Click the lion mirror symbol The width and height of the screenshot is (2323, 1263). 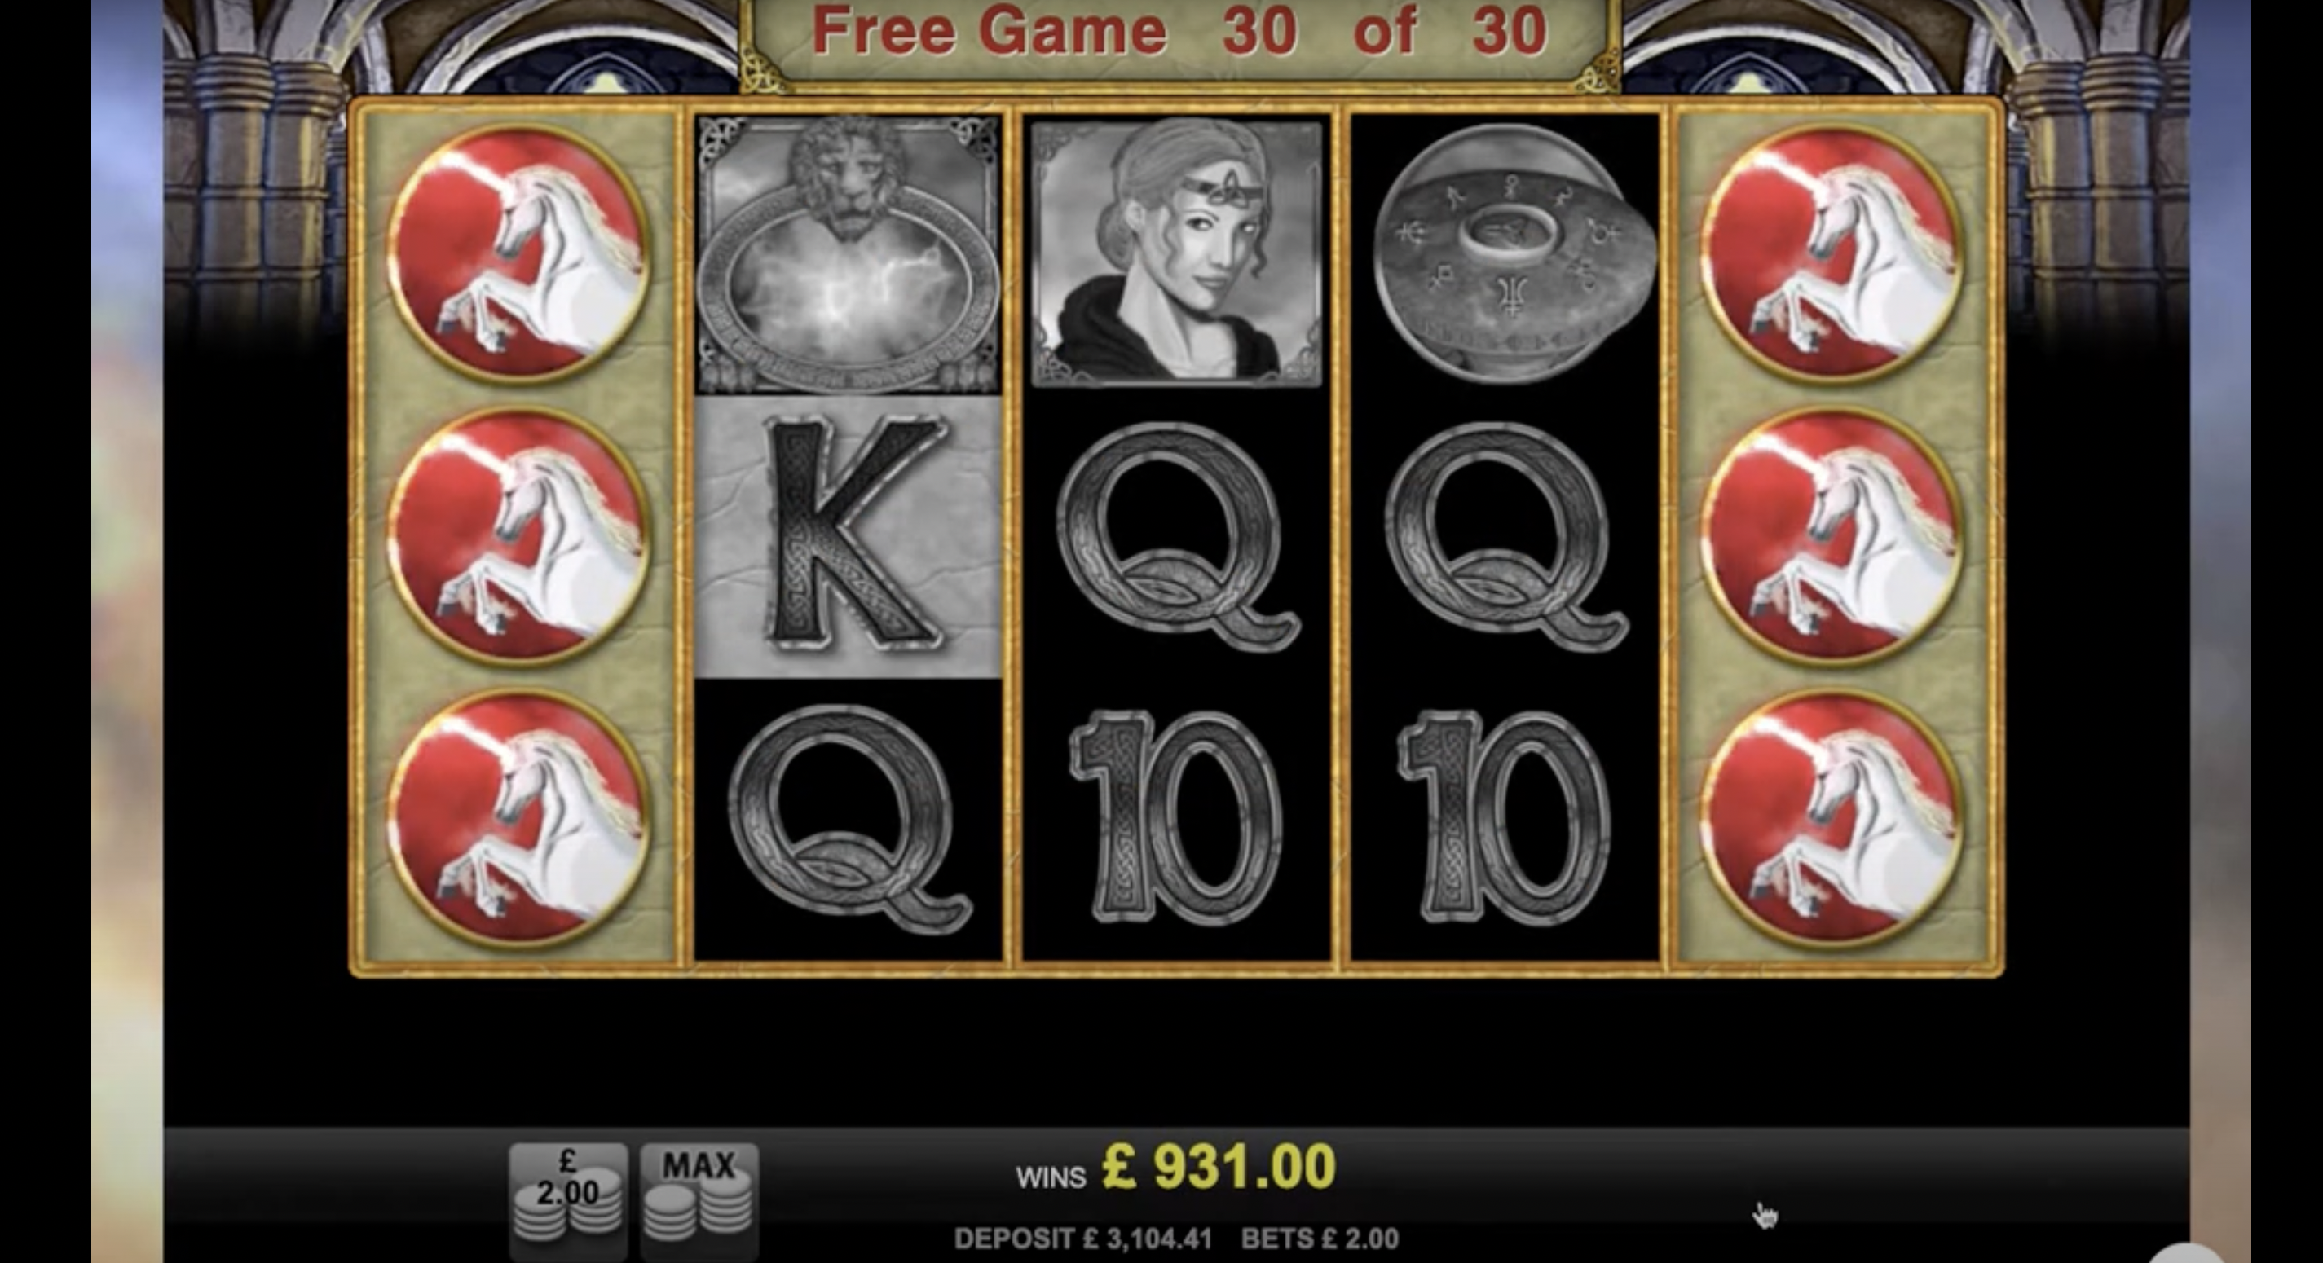pyautogui.click(x=849, y=254)
